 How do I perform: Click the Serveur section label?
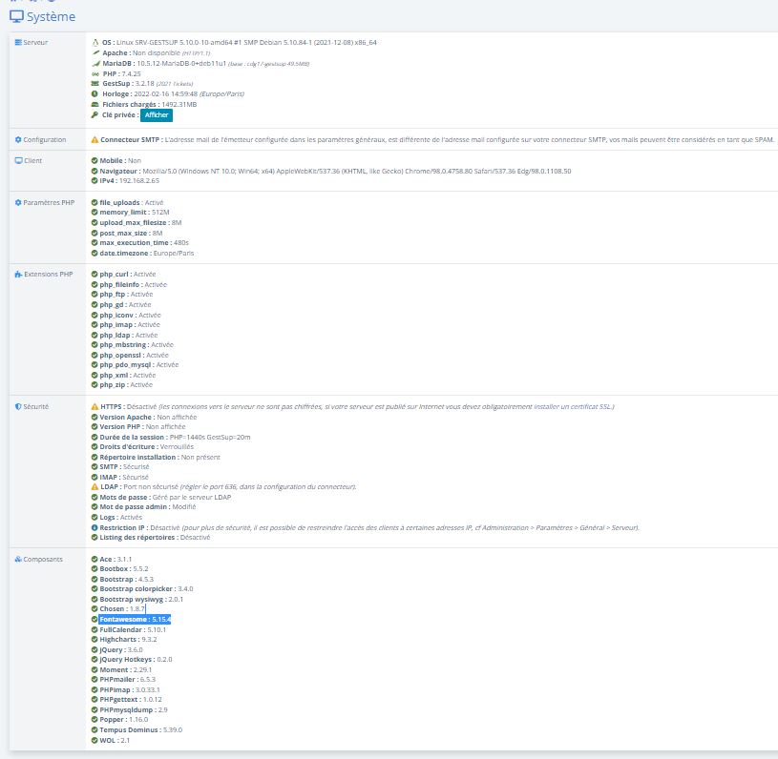(x=35, y=43)
